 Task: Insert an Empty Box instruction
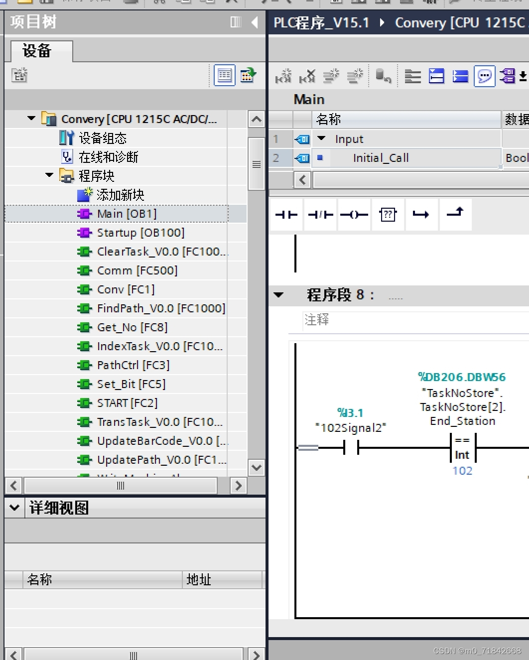(x=388, y=214)
